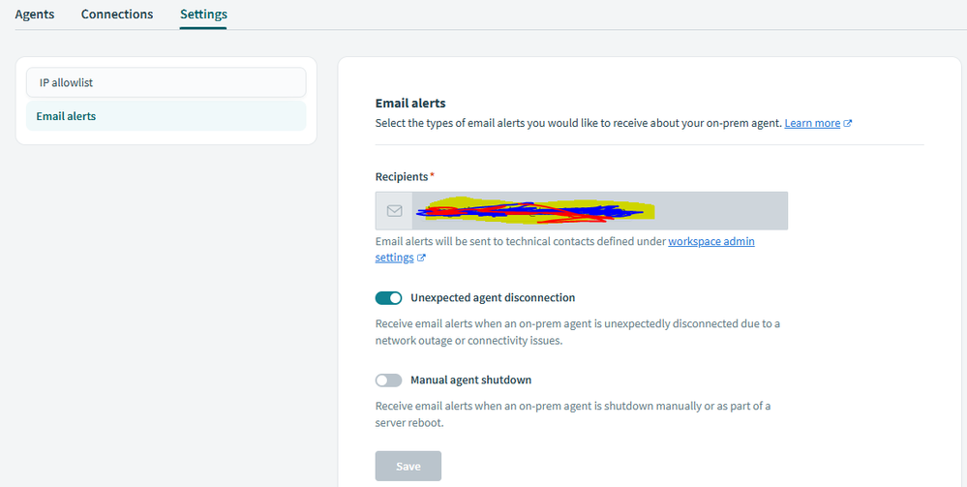967x487 pixels.
Task: Select the Settings tab
Action: coord(203,15)
